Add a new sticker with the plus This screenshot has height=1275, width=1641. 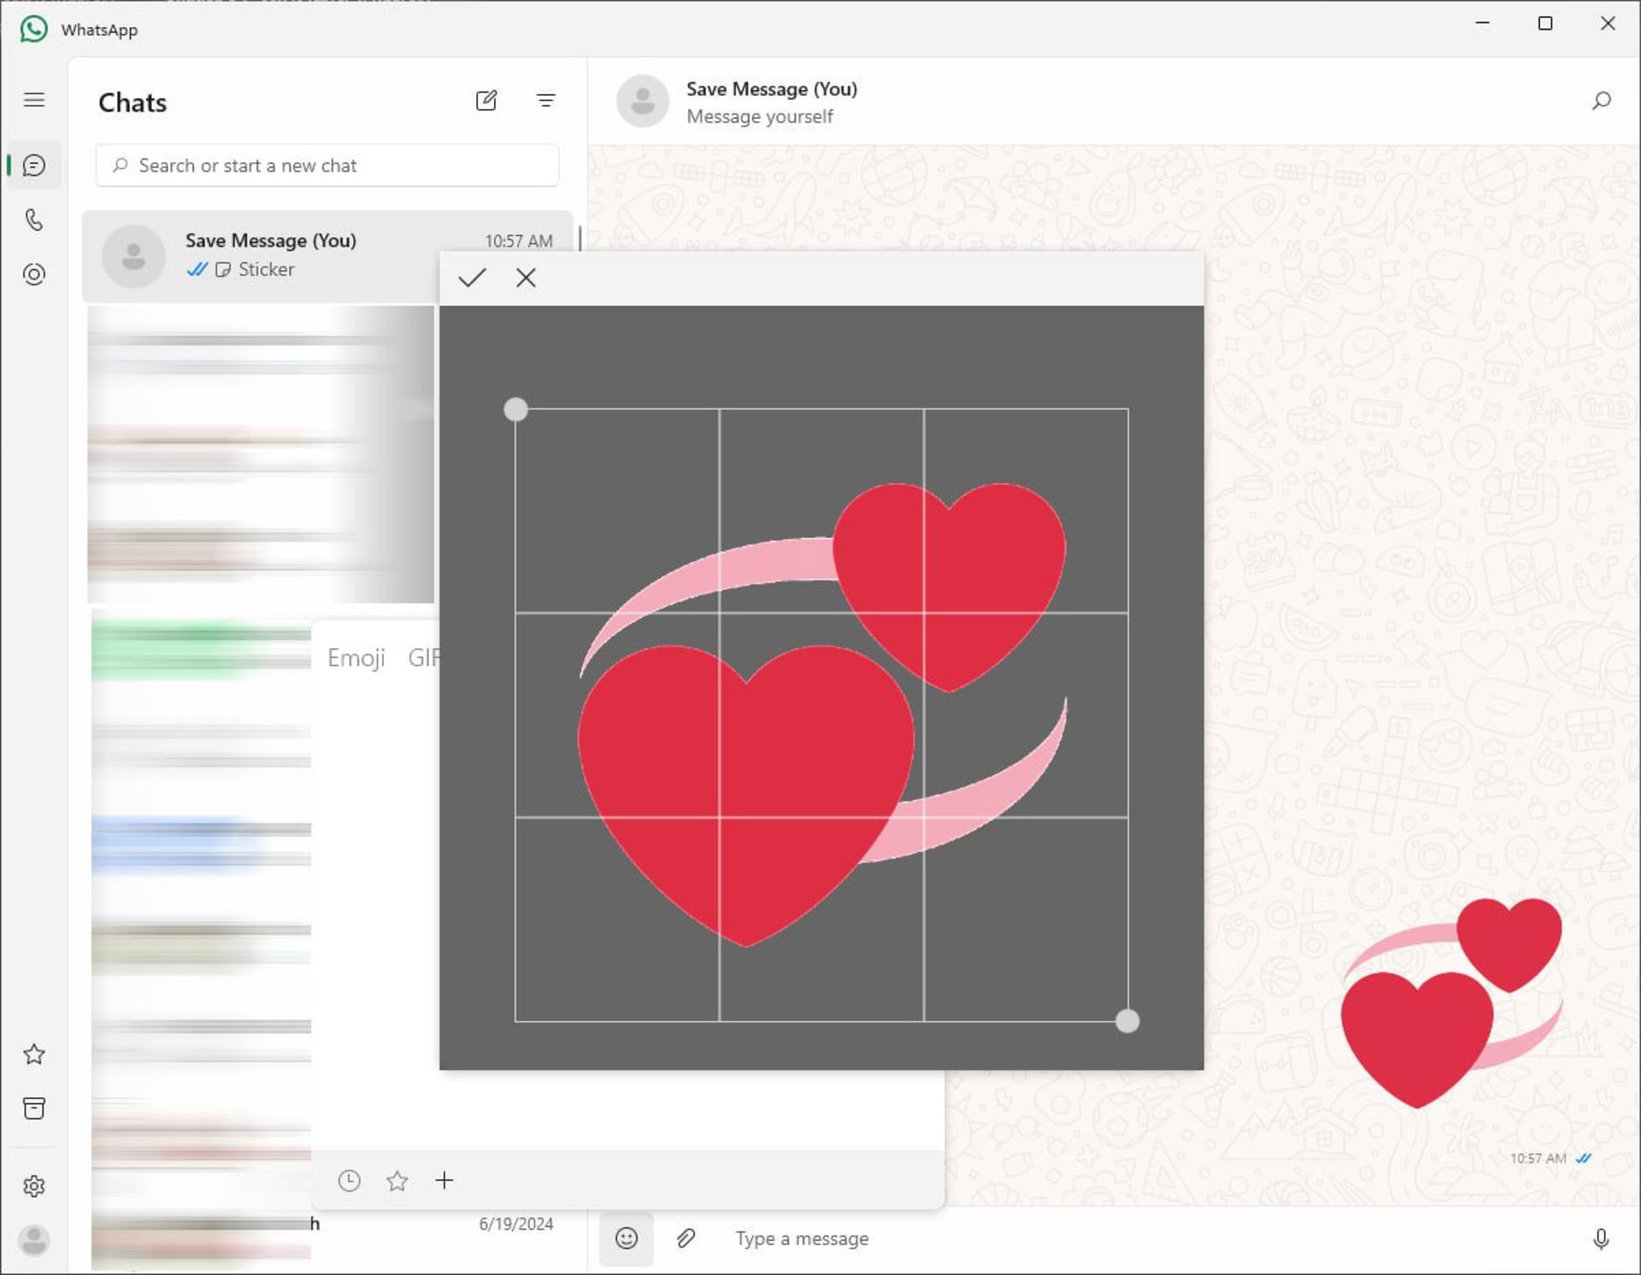point(444,1181)
